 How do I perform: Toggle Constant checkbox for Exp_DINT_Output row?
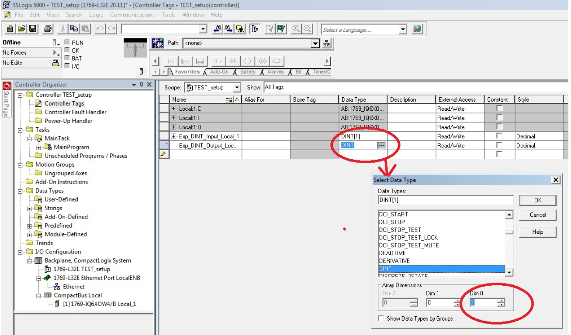499,145
